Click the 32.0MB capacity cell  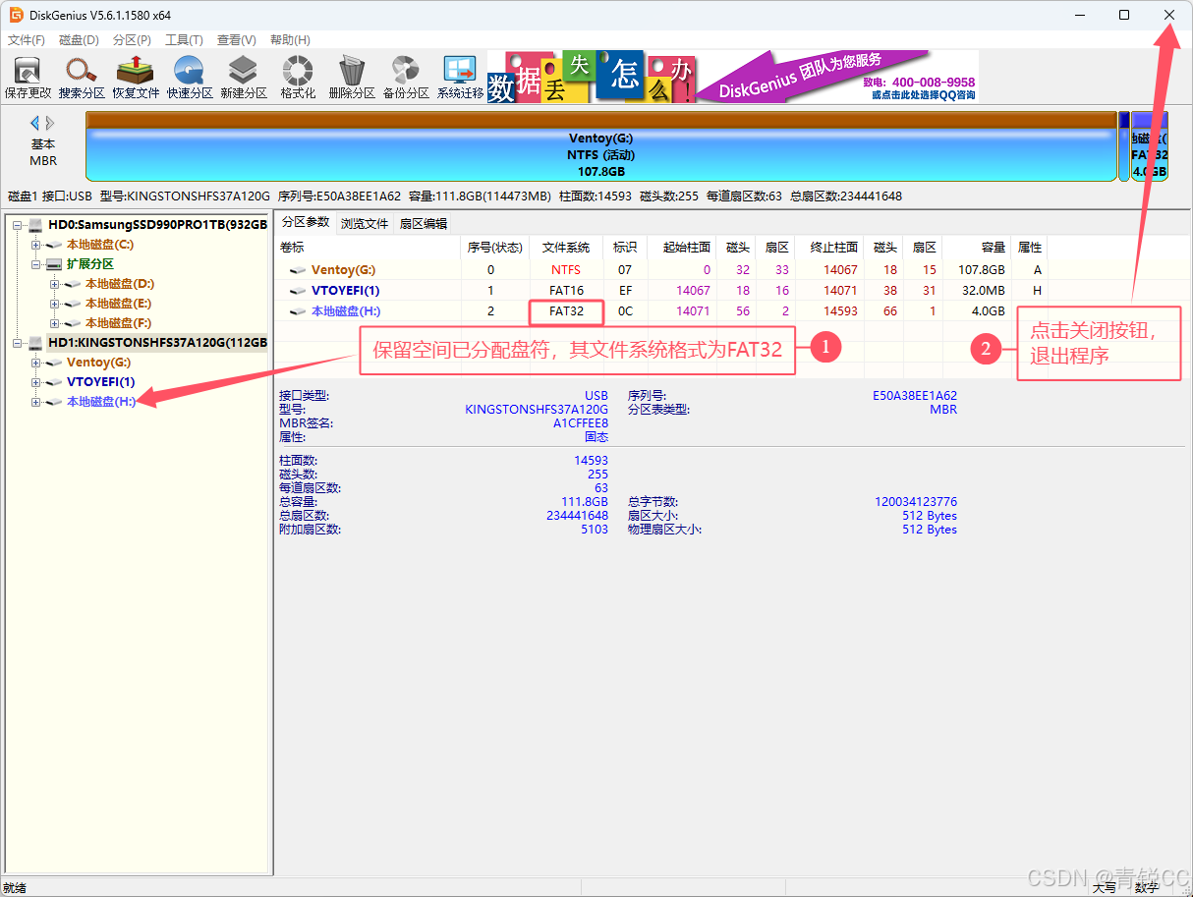coord(982,291)
